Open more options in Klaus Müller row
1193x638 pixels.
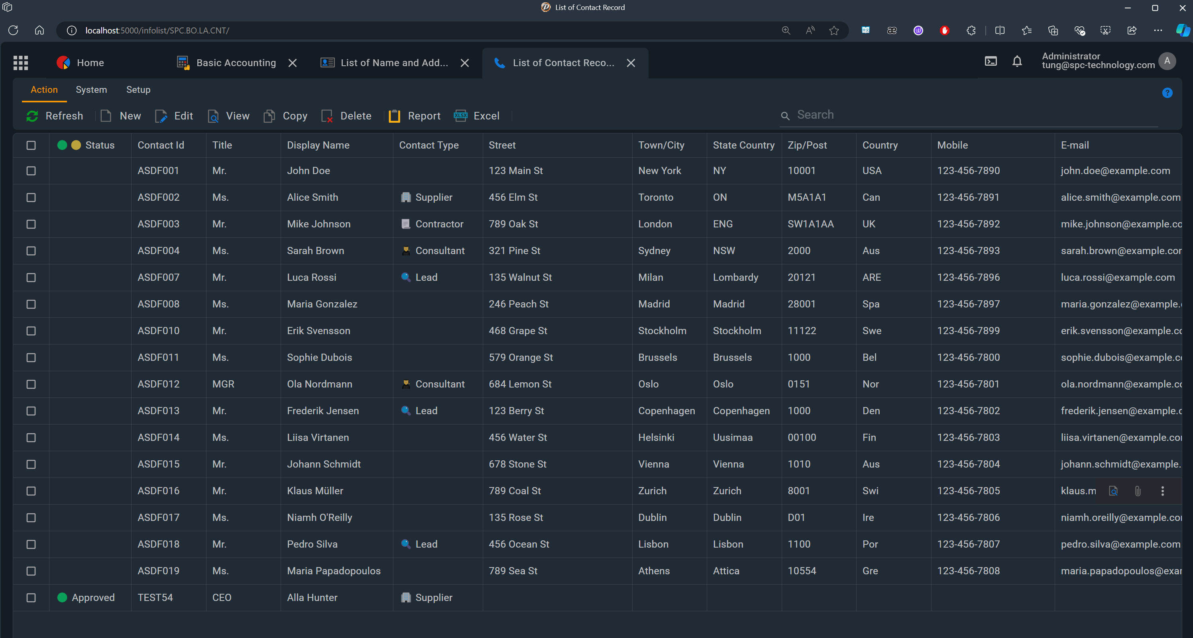[x=1162, y=491]
